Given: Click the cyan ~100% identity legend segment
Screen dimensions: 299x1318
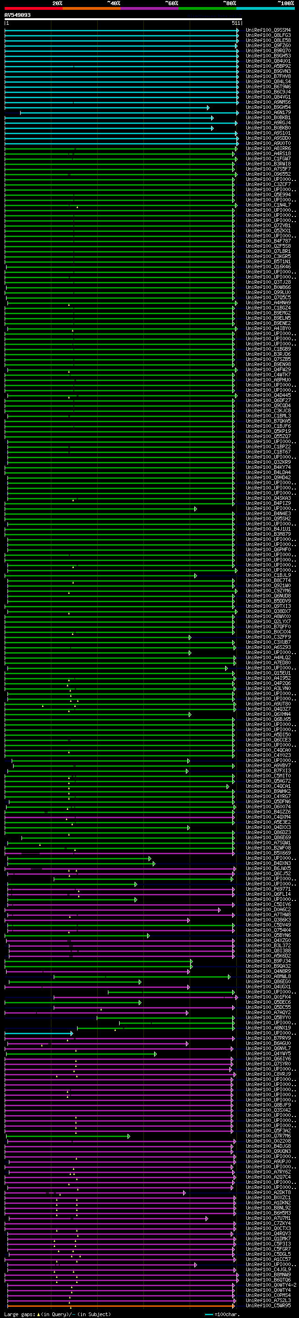Looking at the screenshot, I should pyautogui.click(x=265, y=8).
